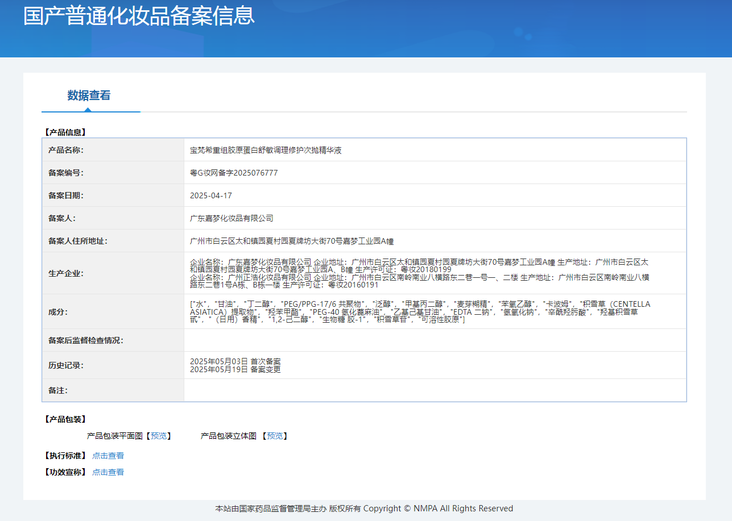Click the 【产品信息】 section heading
This screenshot has width=732, height=521.
click(65, 132)
